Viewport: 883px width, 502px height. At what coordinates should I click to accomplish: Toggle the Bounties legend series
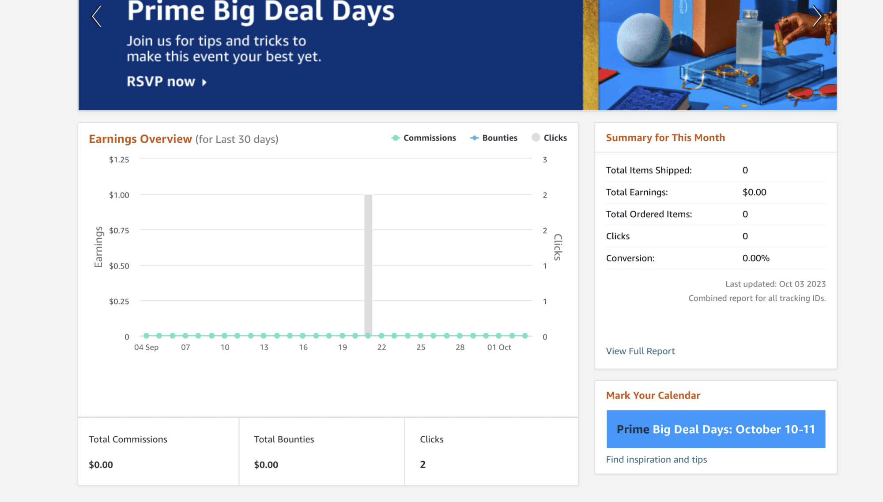pos(499,138)
